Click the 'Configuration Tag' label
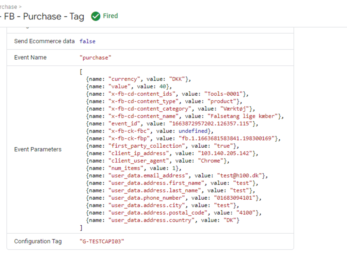This screenshot has width=347, height=260. click(38, 241)
